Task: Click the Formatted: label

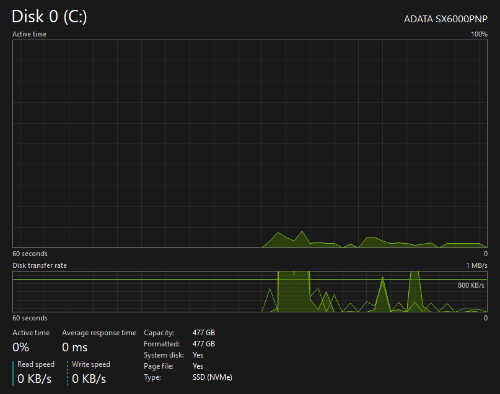Action: pyautogui.click(x=162, y=344)
